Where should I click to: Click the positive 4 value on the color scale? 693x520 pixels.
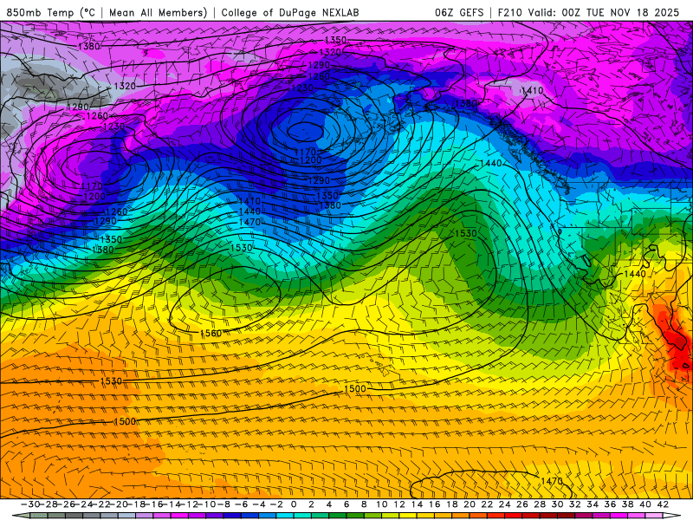pyautogui.click(x=329, y=504)
